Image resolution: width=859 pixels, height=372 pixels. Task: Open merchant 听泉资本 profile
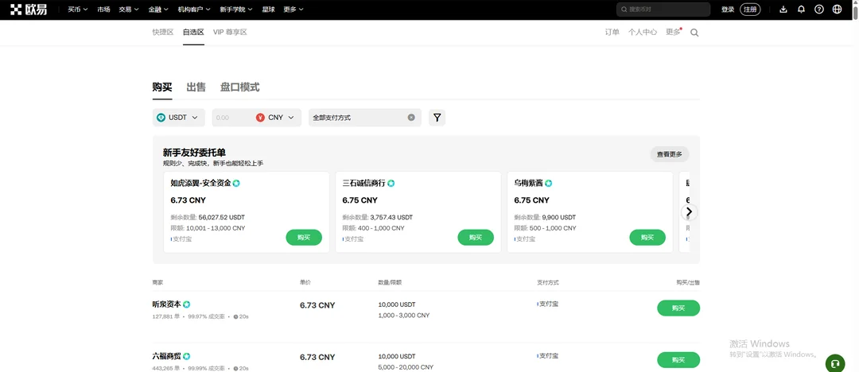(166, 304)
